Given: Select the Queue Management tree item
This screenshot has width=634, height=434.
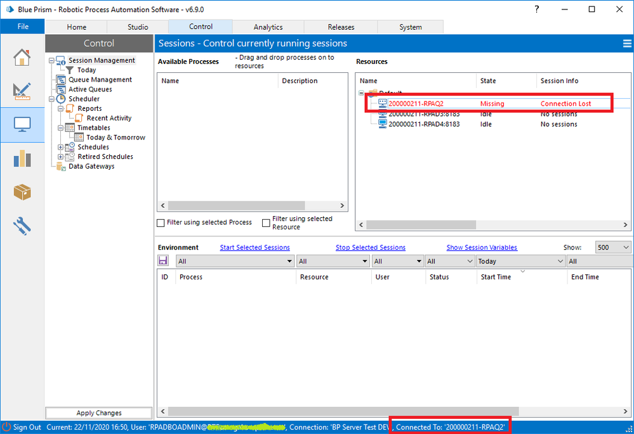Looking at the screenshot, I should point(100,80).
